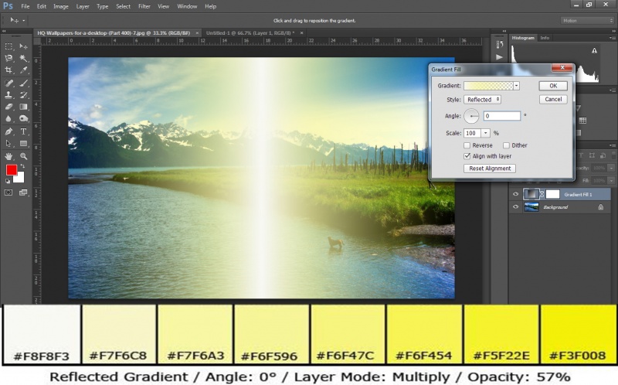Select the Rectangular Marquee tool
618x385 pixels.
tap(9, 46)
